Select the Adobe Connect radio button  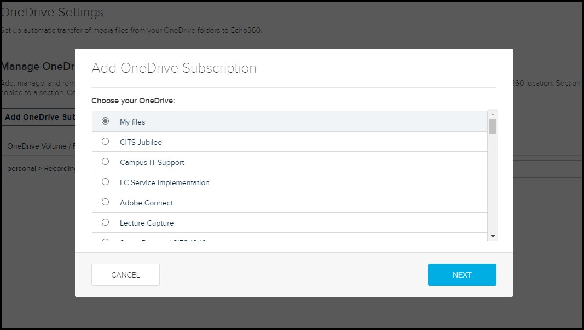(x=106, y=202)
